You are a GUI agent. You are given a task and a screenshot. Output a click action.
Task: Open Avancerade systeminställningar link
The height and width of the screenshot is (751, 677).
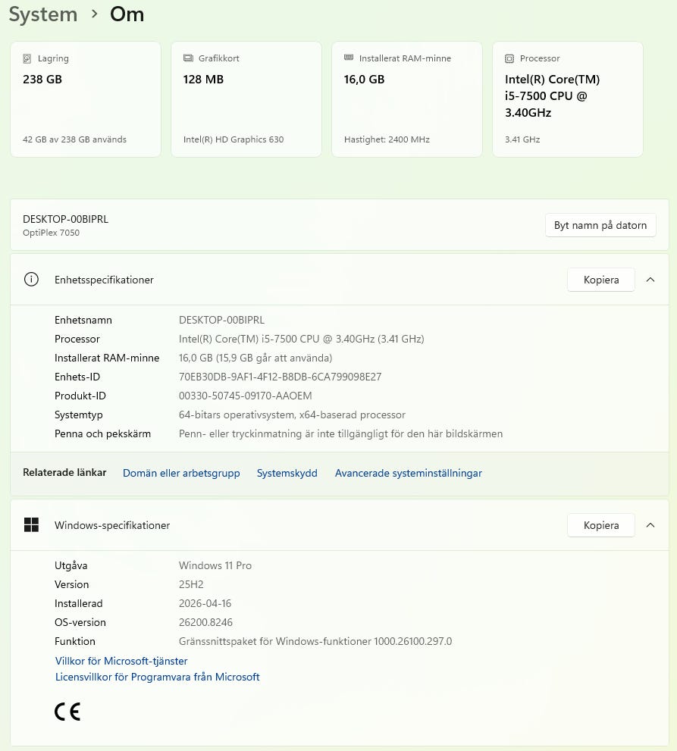tap(408, 473)
